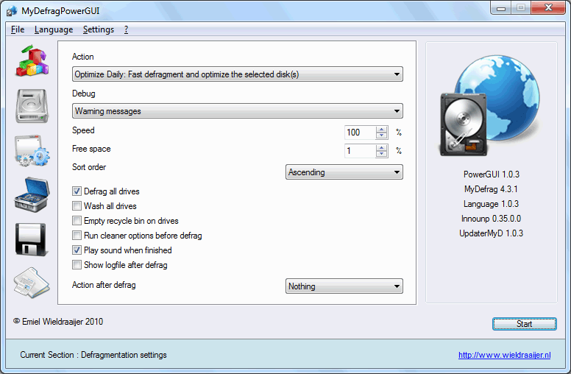Open the Action dropdown list
Image resolution: width=571 pixels, height=374 pixels.
[238, 74]
